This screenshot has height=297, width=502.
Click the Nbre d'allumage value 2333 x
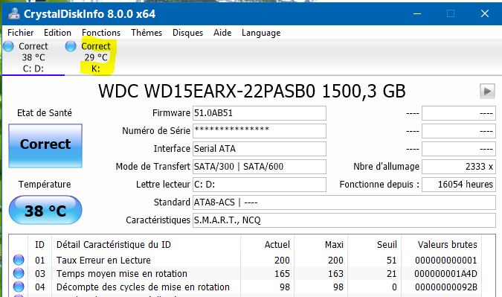(x=459, y=167)
